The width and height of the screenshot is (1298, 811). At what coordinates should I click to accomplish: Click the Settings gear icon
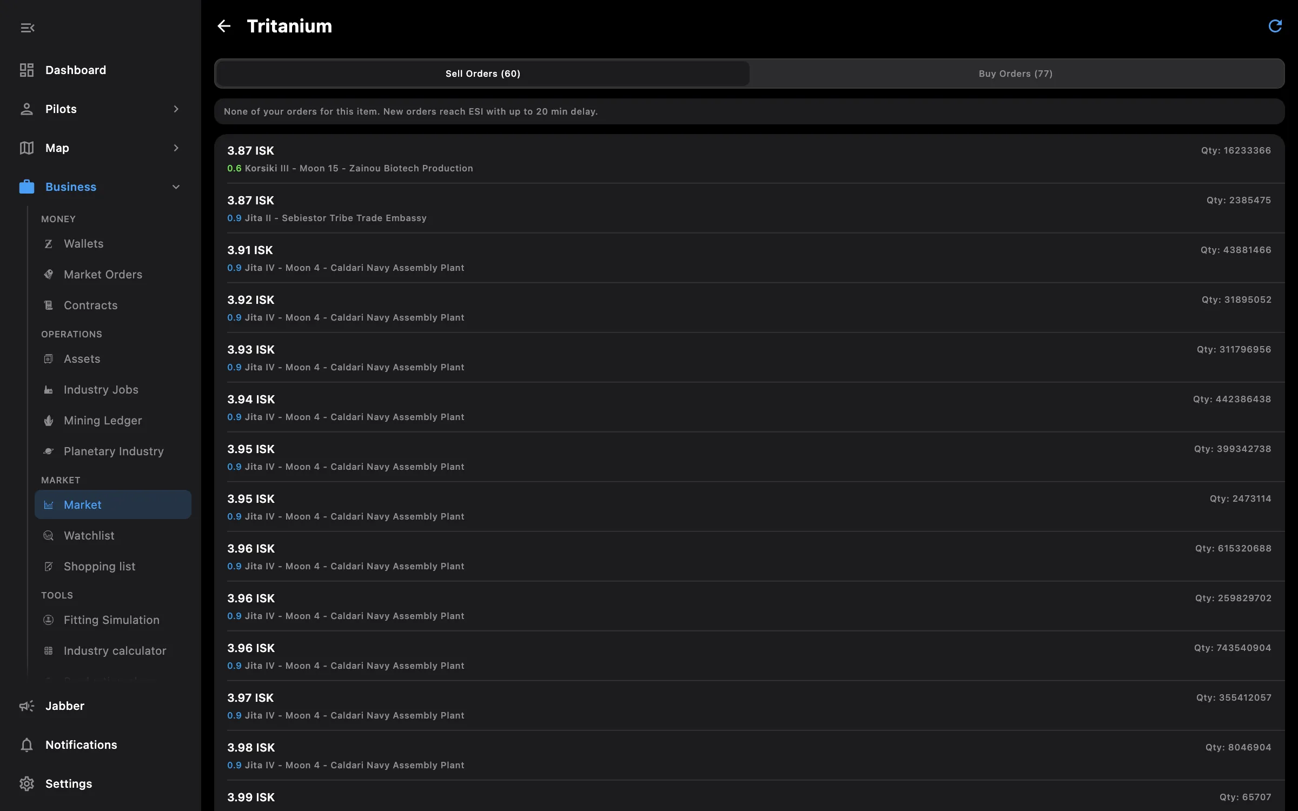(27, 783)
